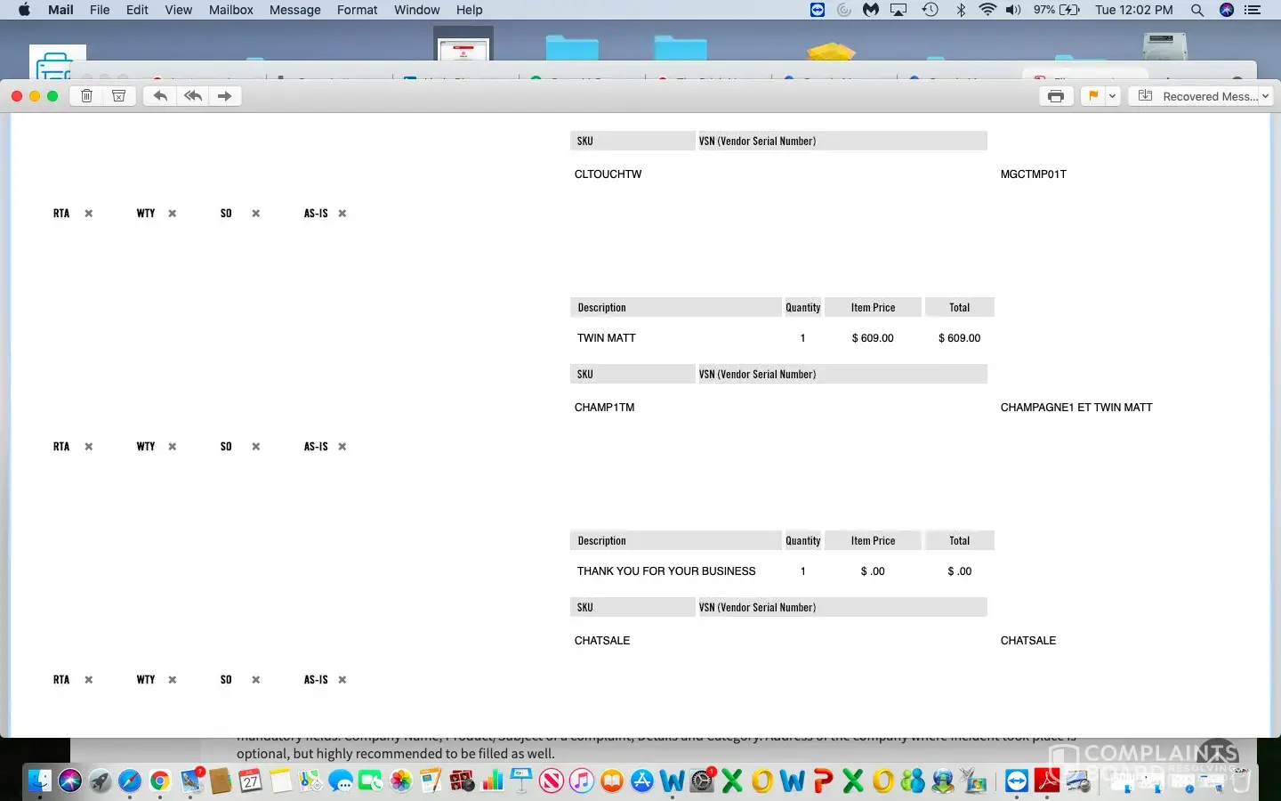Image resolution: width=1281 pixels, height=801 pixels.
Task: Forward this message
Action: pos(224,96)
